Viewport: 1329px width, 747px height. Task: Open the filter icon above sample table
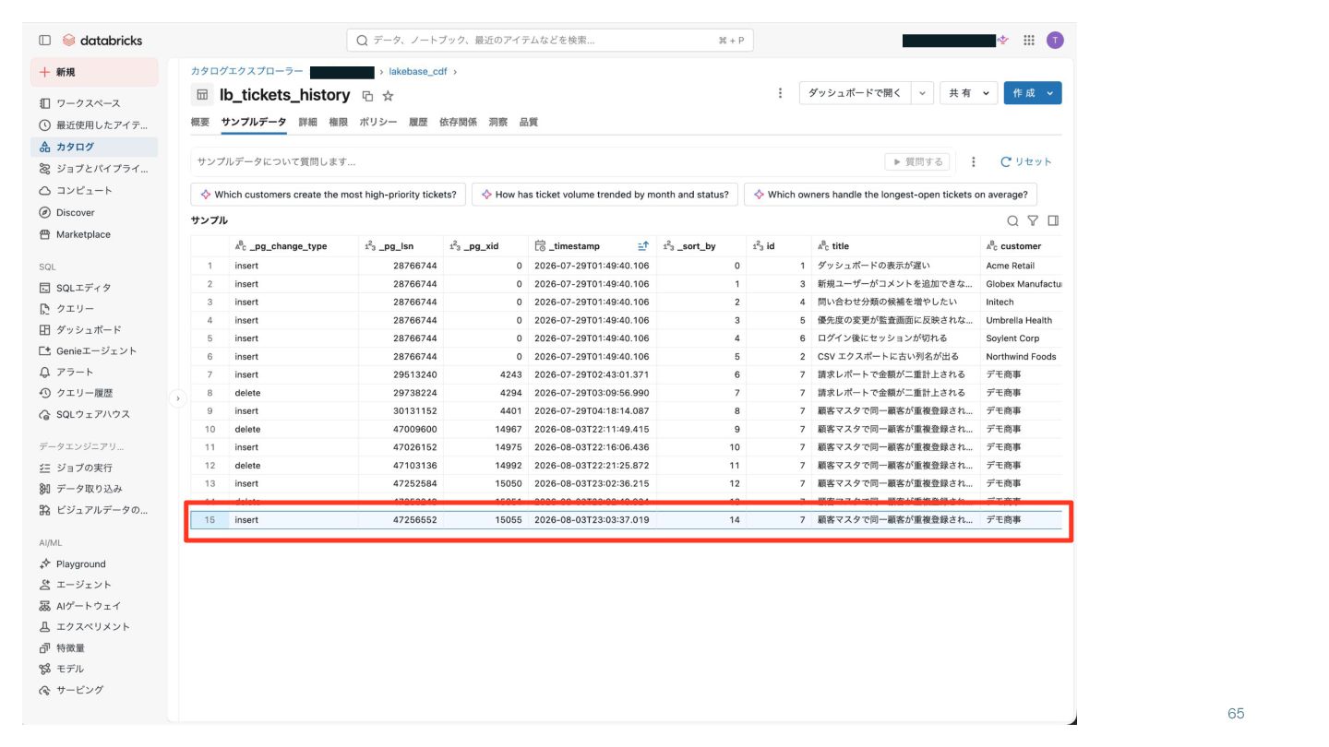click(x=1033, y=220)
